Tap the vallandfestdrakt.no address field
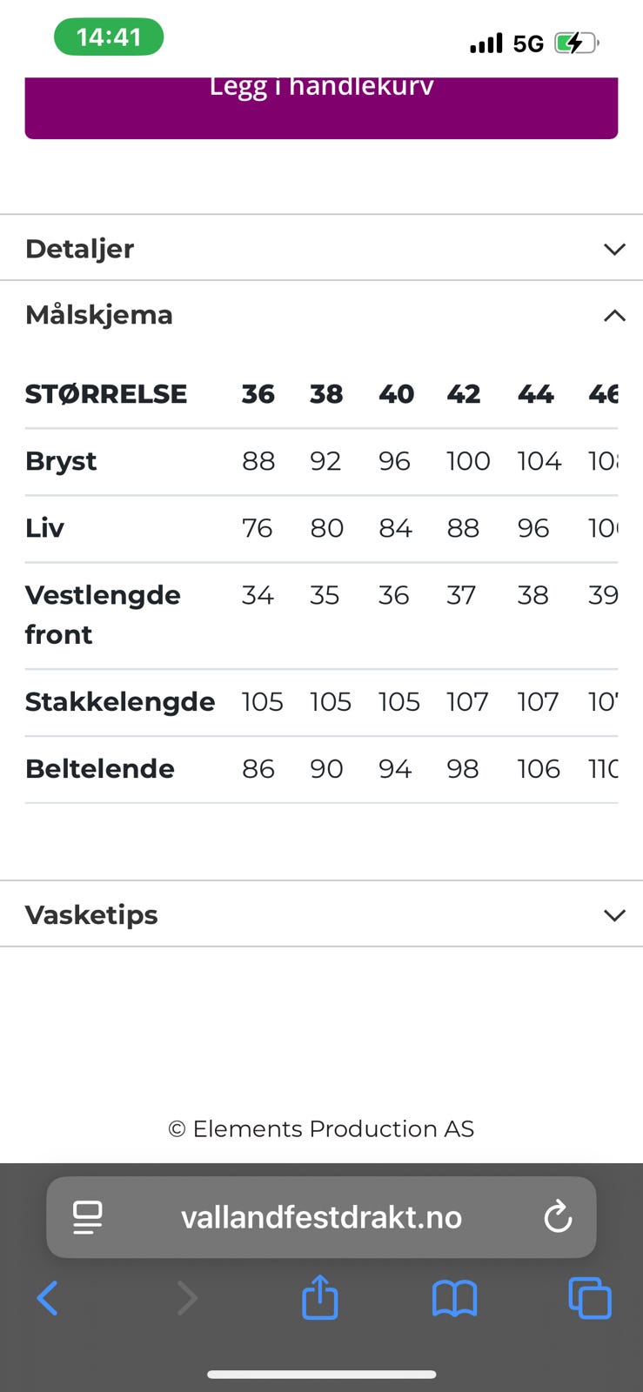The height and width of the screenshot is (1392, 643). point(321,1217)
